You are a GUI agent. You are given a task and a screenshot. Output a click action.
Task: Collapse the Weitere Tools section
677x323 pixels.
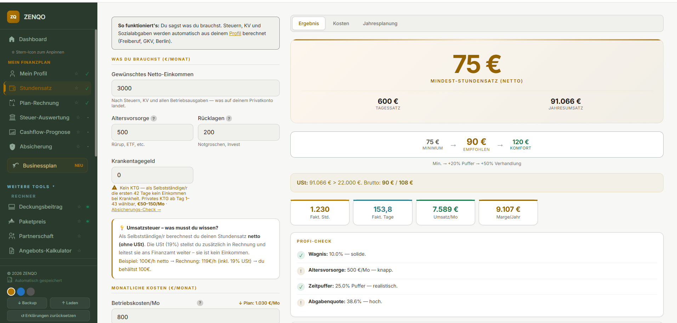pyautogui.click(x=31, y=187)
